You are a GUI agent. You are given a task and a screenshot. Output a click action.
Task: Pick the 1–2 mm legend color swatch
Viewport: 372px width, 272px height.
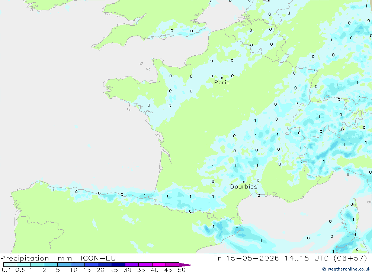tap(37, 265)
